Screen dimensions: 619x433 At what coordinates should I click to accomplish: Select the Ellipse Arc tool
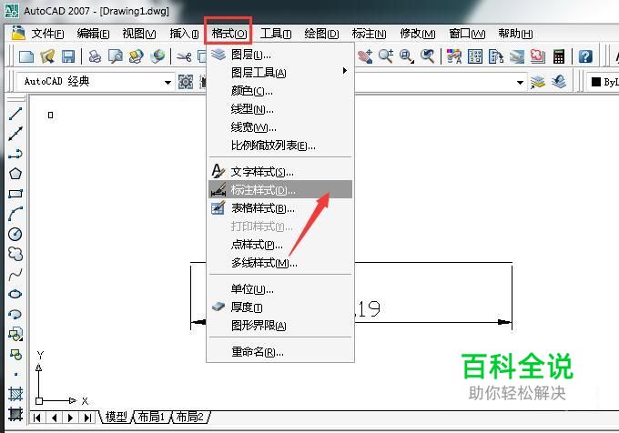[15, 315]
